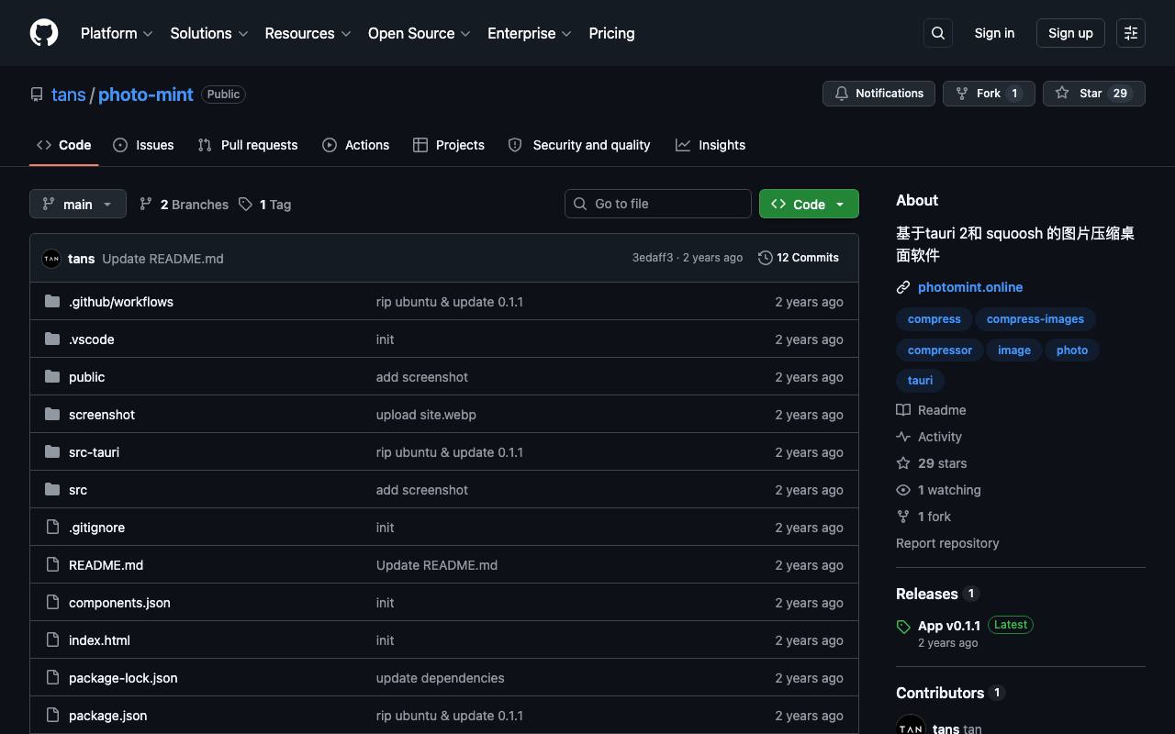
Task: Open the src folder
Action: coord(78,490)
